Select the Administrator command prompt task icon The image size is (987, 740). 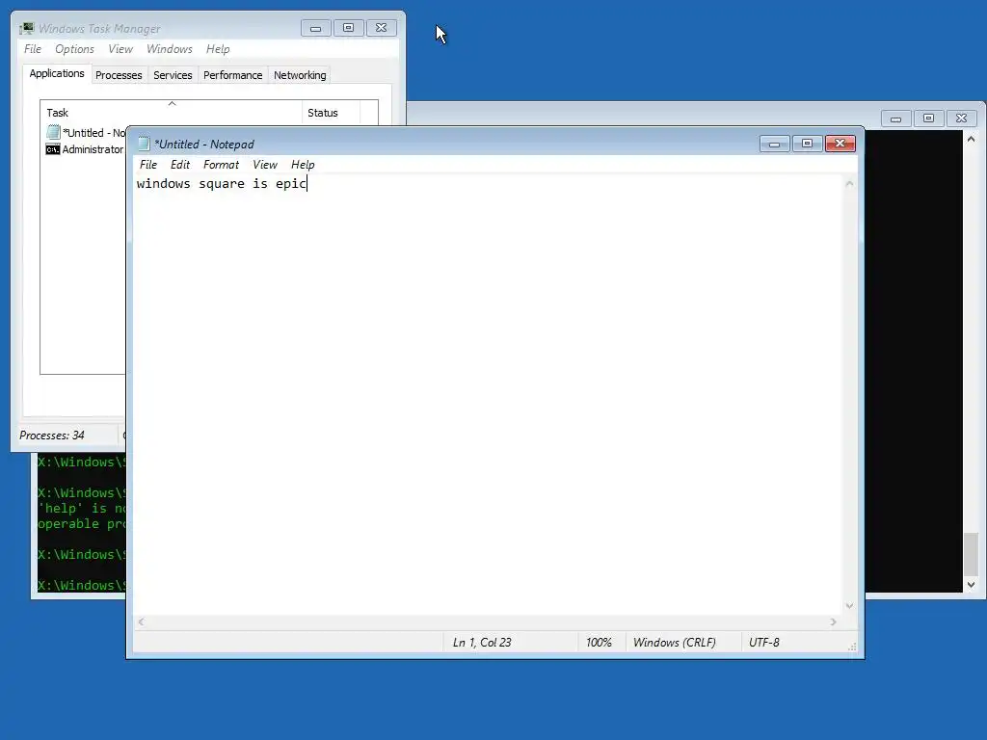(x=53, y=149)
